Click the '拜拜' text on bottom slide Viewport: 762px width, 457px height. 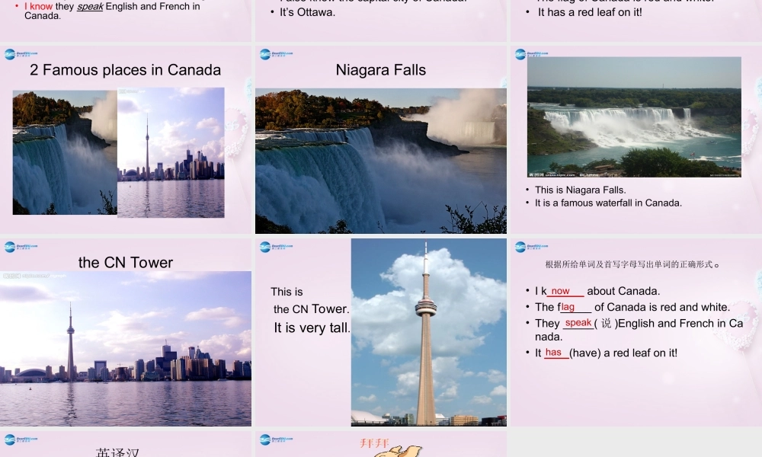click(374, 443)
